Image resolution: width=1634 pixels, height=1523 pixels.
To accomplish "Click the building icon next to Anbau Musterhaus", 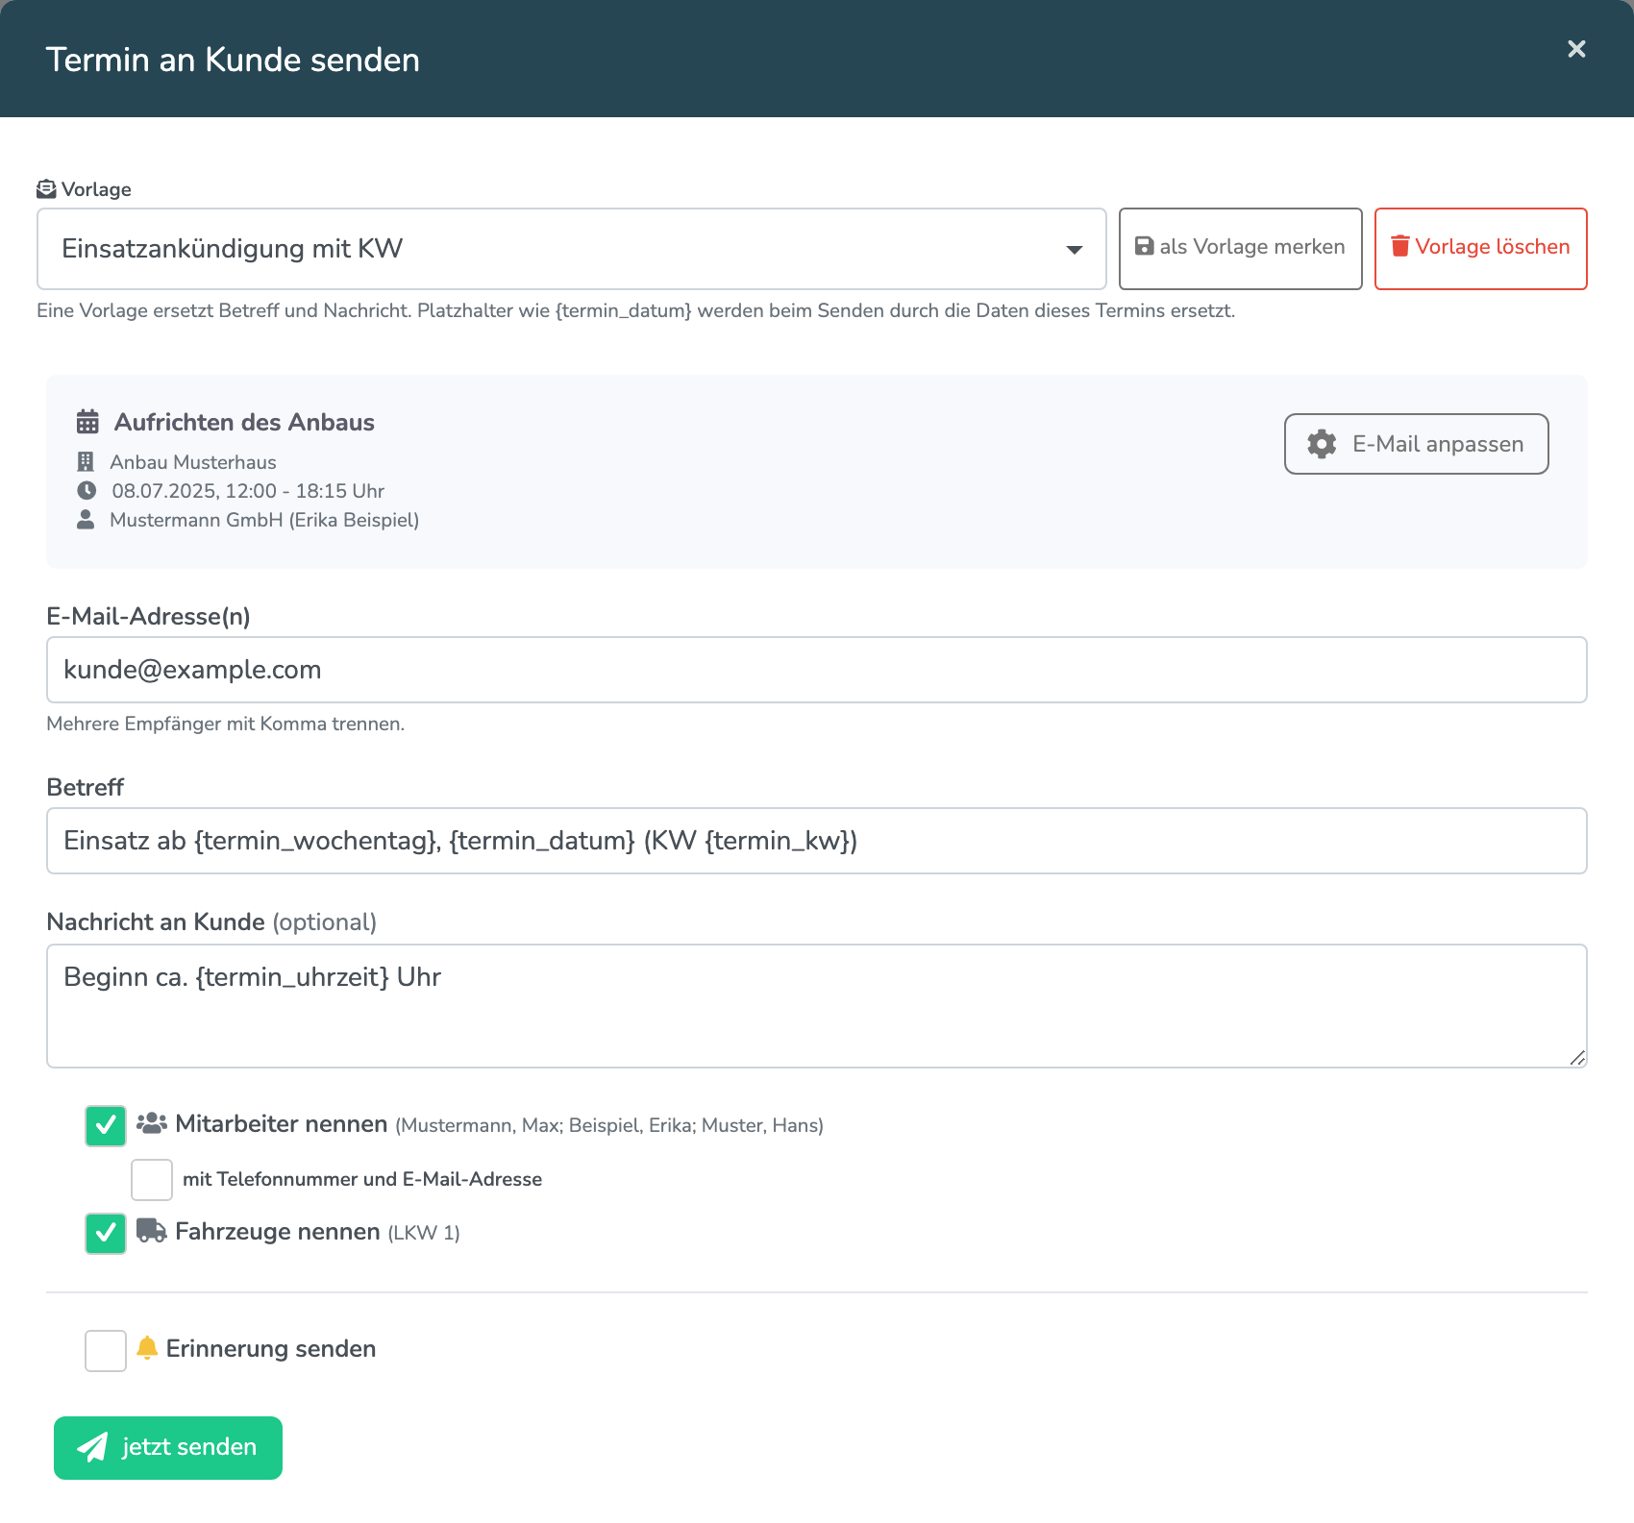I will coord(86,462).
